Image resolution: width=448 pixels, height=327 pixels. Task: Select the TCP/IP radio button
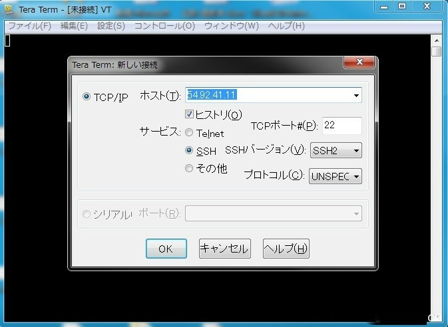[x=87, y=97]
